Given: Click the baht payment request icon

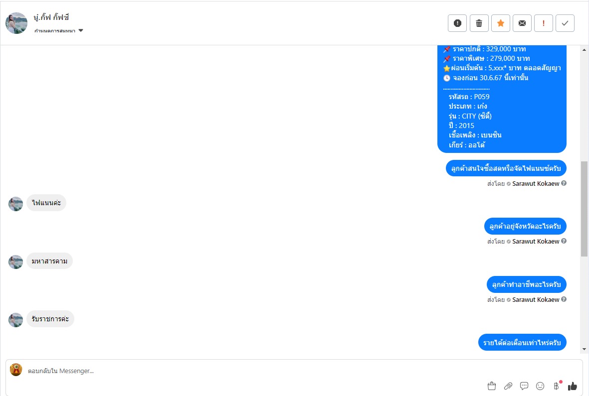Looking at the screenshot, I should pos(557,386).
